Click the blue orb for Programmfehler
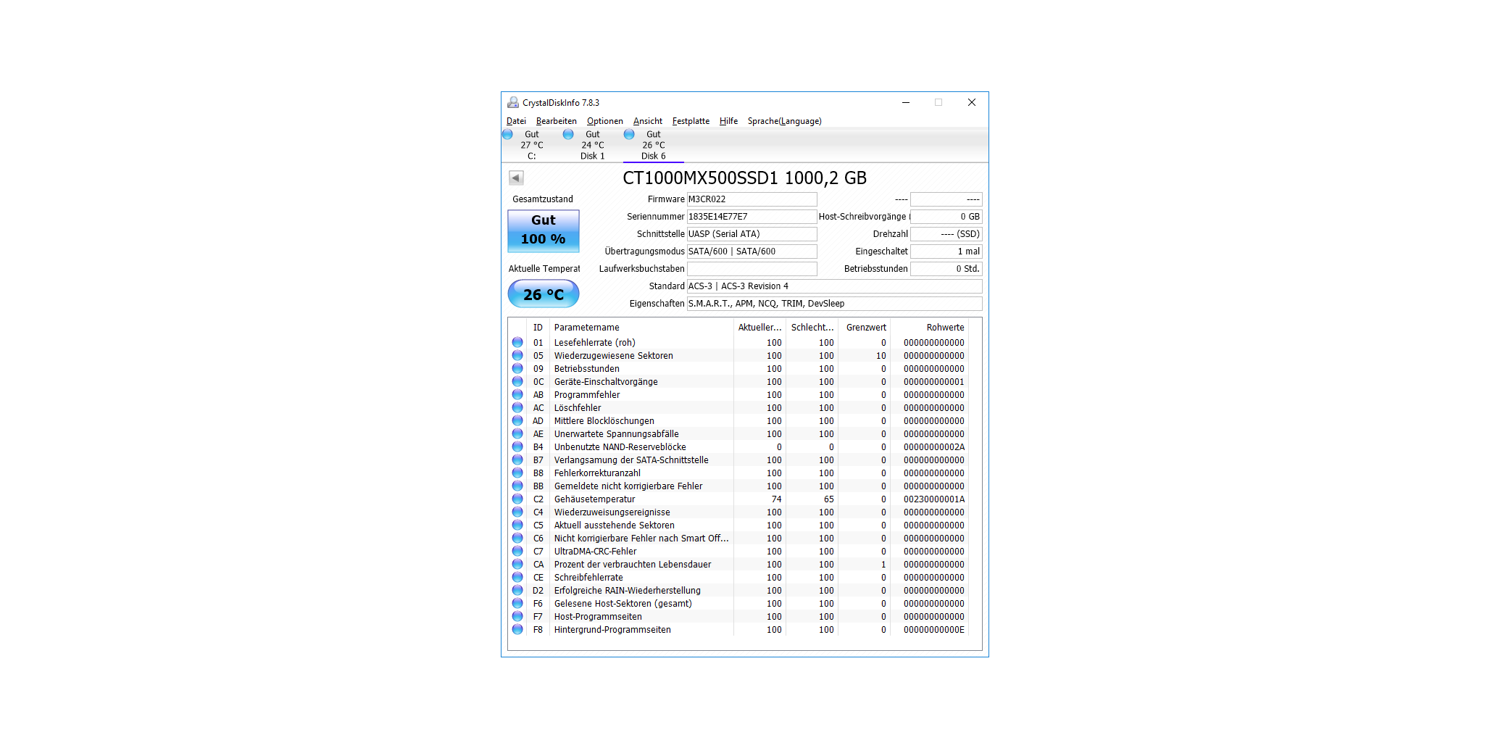This screenshot has height=748, width=1490. [x=517, y=394]
